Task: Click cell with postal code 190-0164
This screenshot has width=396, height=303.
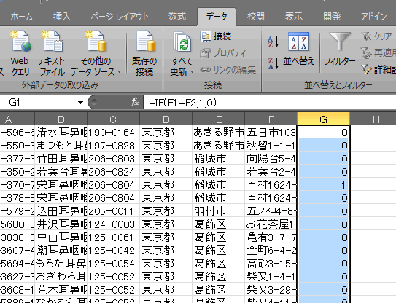Action: click(x=113, y=133)
